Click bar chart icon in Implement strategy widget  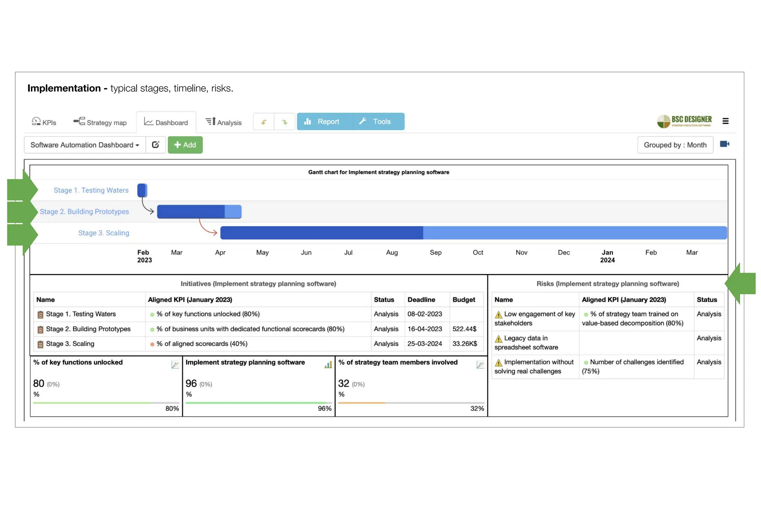[328, 365]
